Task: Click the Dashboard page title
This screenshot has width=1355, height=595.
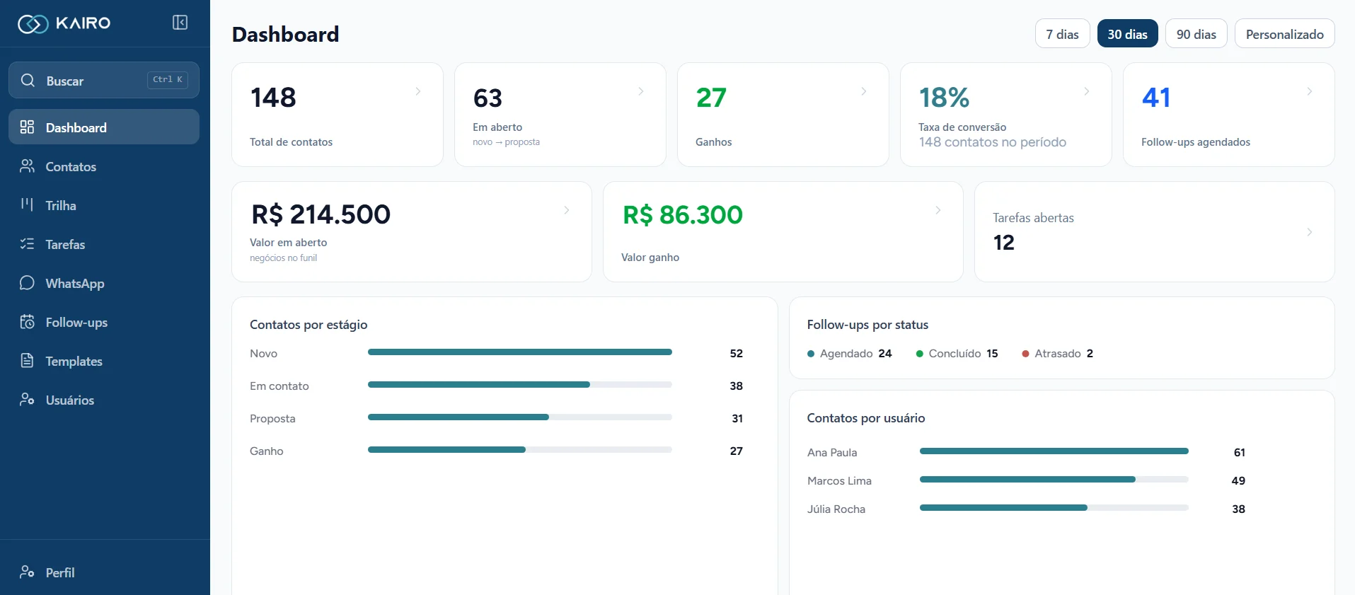Action: [285, 34]
